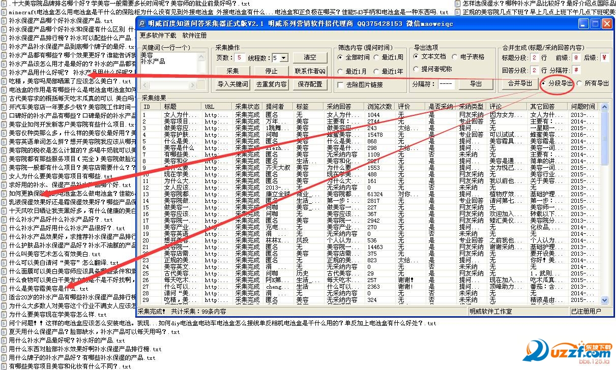Click the 页数 input field
Image resolution: width=616 pixels, height=370 pixels.
[239, 58]
